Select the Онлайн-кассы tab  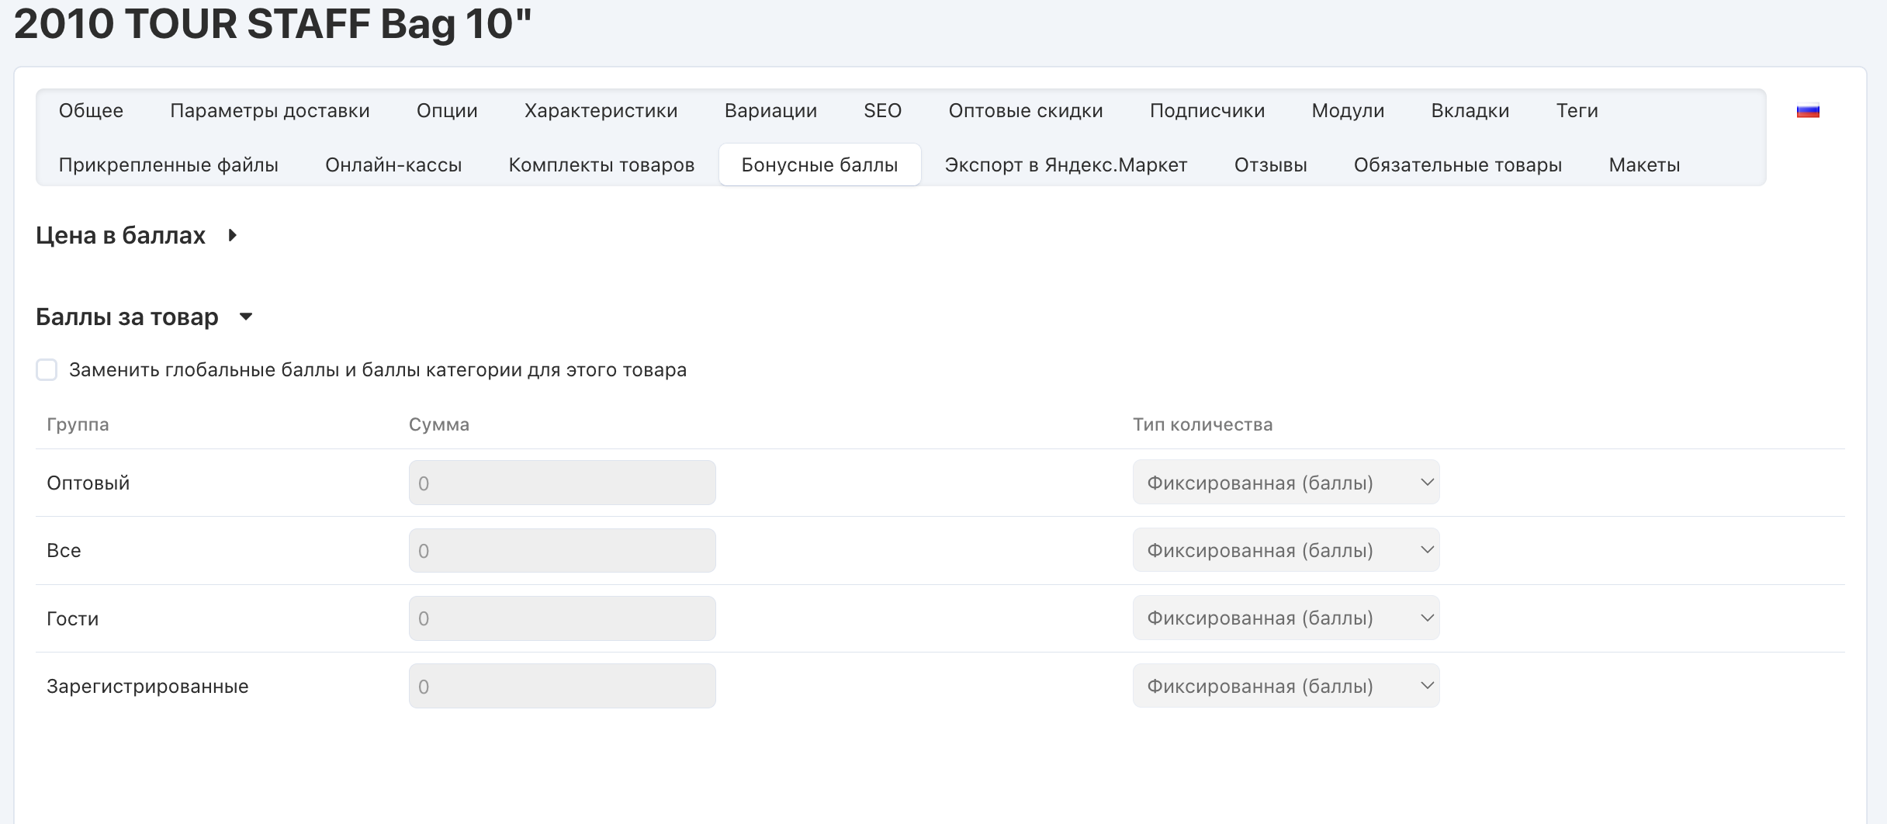pos(393,165)
